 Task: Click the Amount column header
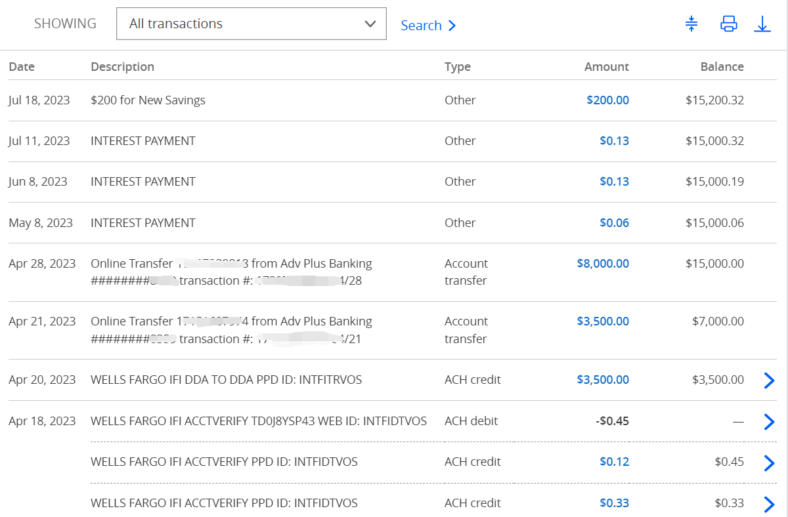(x=606, y=67)
